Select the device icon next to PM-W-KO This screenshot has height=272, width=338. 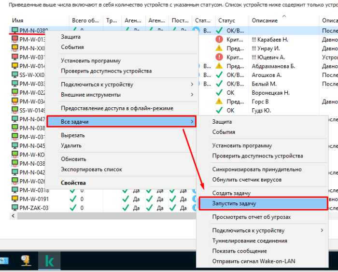tap(14, 155)
